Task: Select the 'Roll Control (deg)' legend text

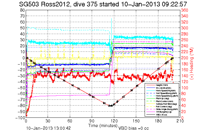Action: click(x=164, y=107)
